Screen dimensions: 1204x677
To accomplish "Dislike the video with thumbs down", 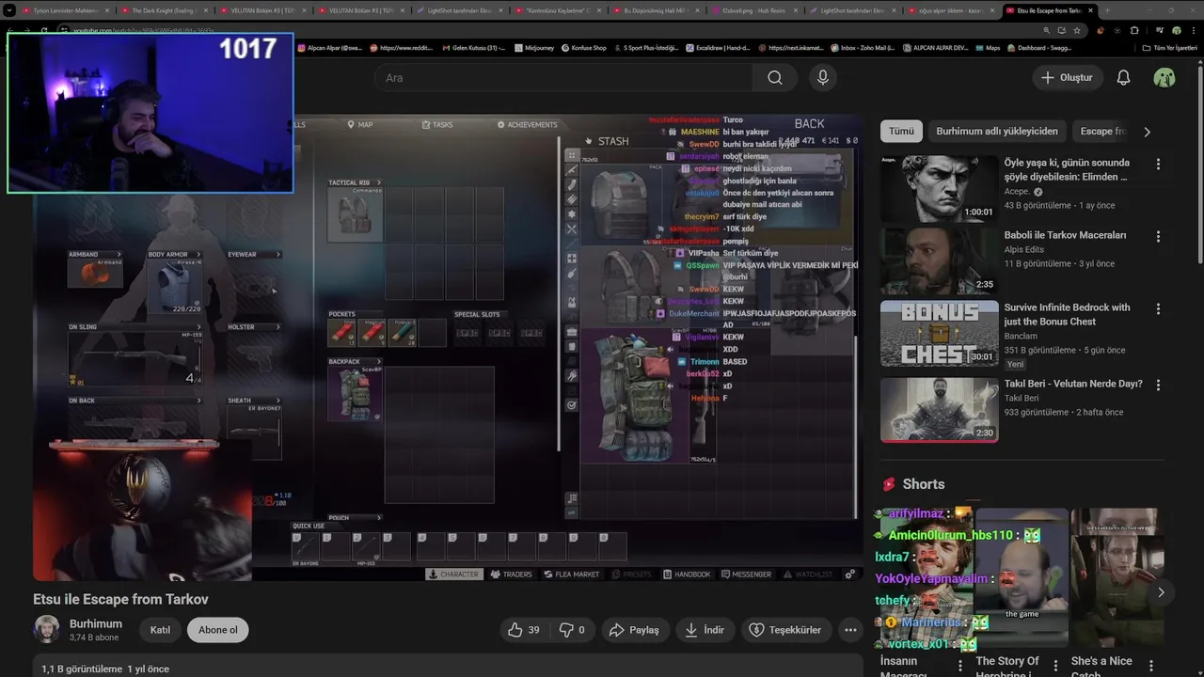I will [x=572, y=630].
